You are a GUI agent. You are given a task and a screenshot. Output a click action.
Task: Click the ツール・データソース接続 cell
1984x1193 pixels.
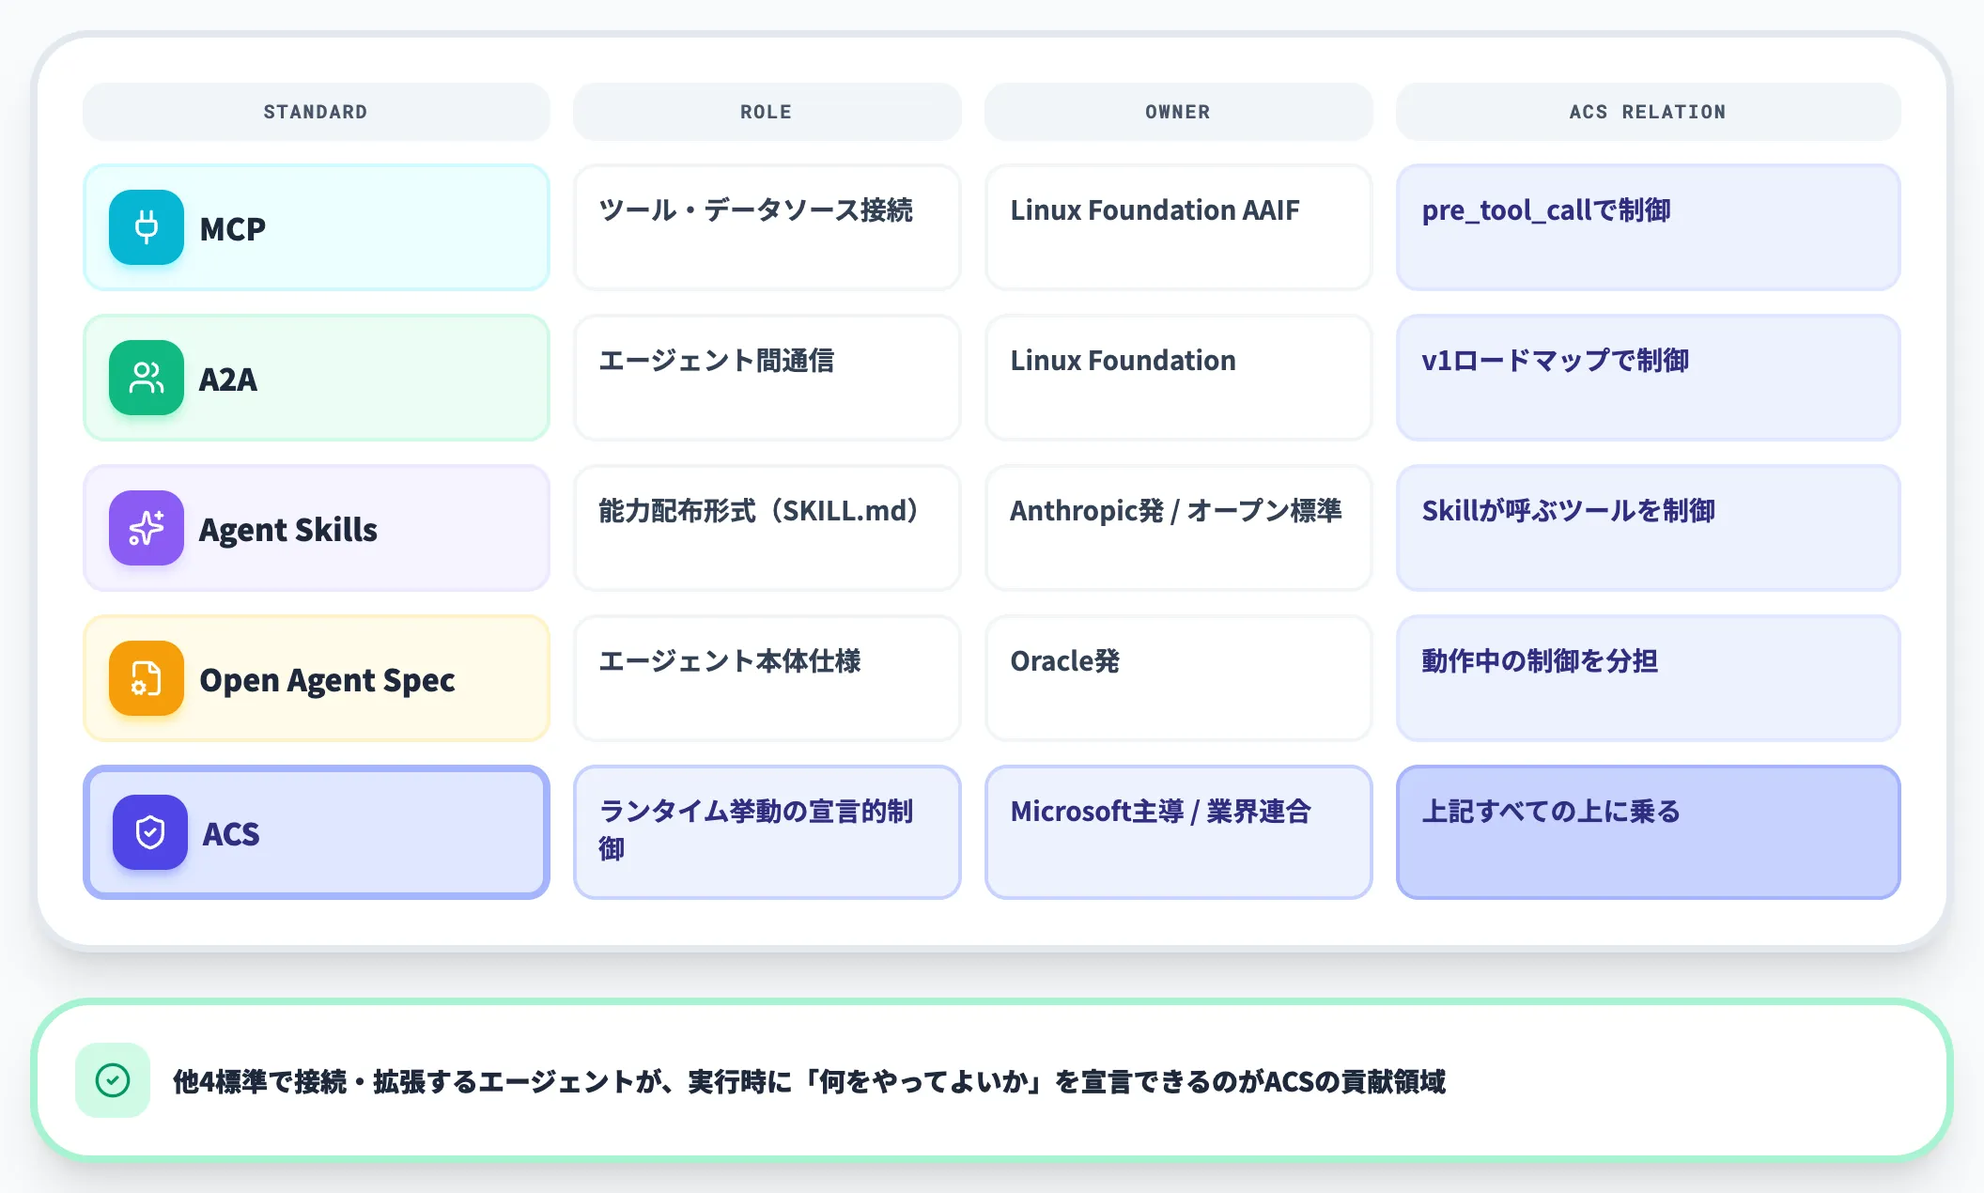(767, 227)
